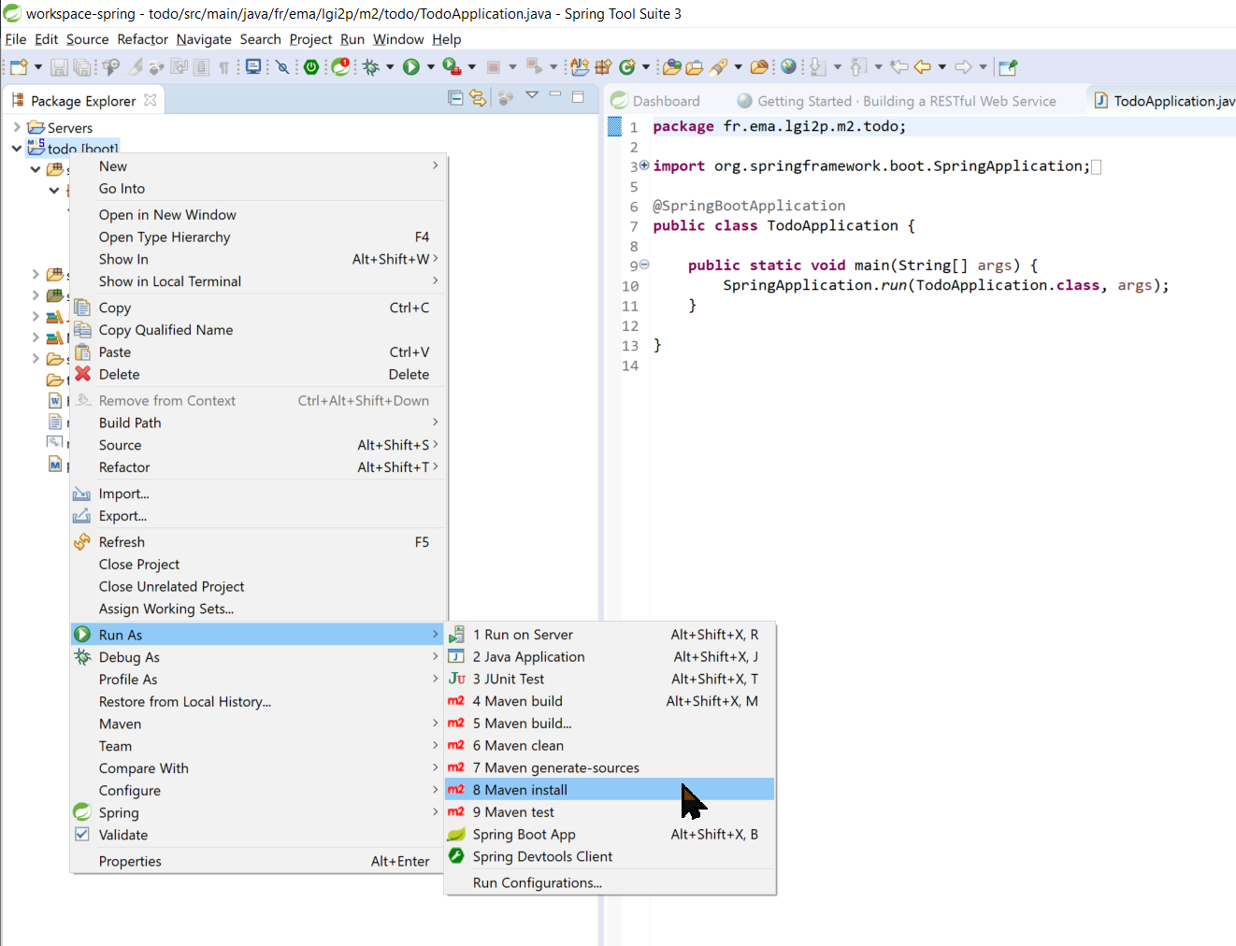Image resolution: width=1236 pixels, height=946 pixels.
Task: Toggle Link with Editor in Package Explorer
Action: (x=479, y=97)
